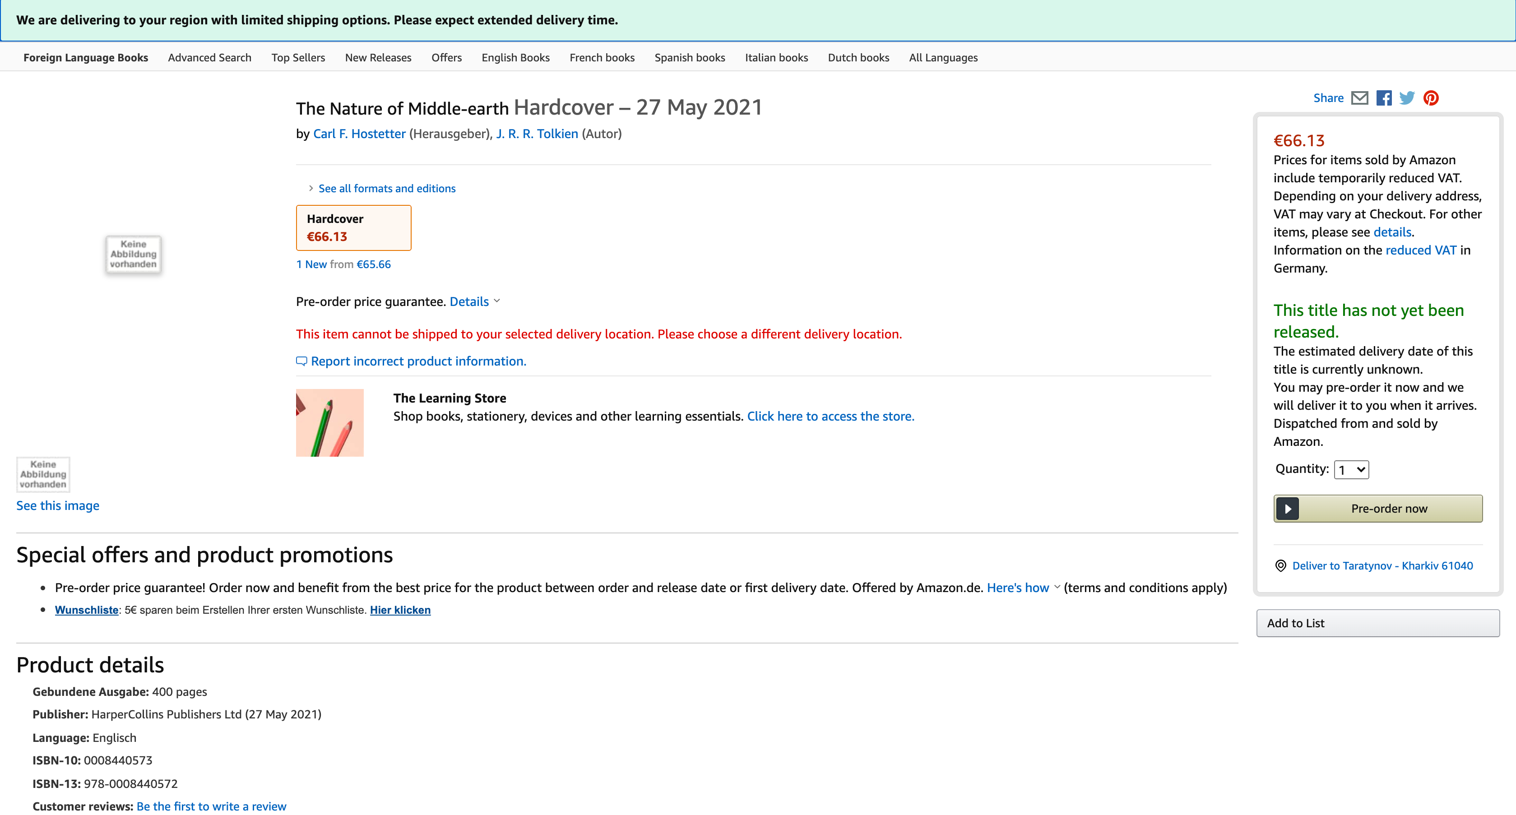Click the Product details heading
The image size is (1516, 815).
coord(90,665)
